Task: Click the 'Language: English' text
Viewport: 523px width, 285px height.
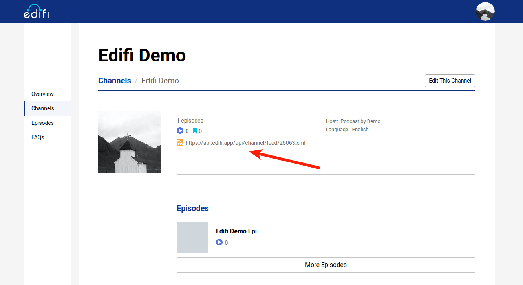Action: pyautogui.click(x=347, y=129)
